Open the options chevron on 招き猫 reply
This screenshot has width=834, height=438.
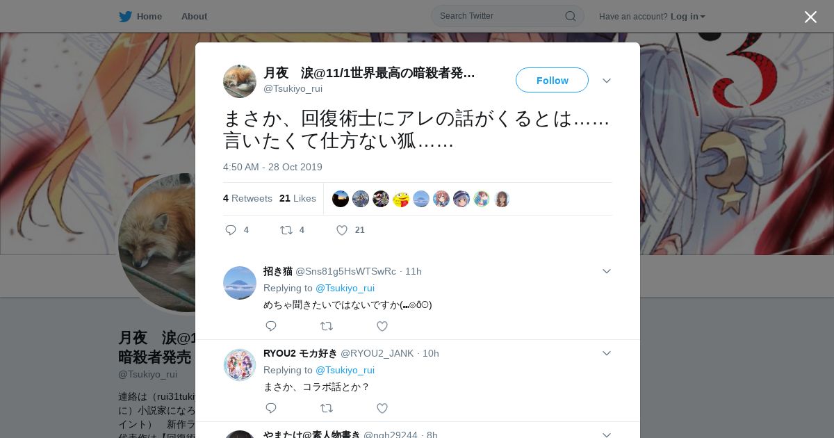pyautogui.click(x=607, y=271)
